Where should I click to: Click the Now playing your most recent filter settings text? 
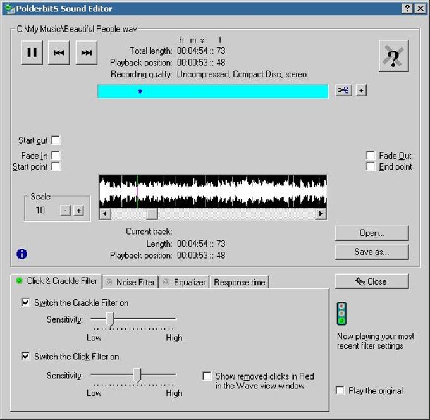[x=376, y=341]
